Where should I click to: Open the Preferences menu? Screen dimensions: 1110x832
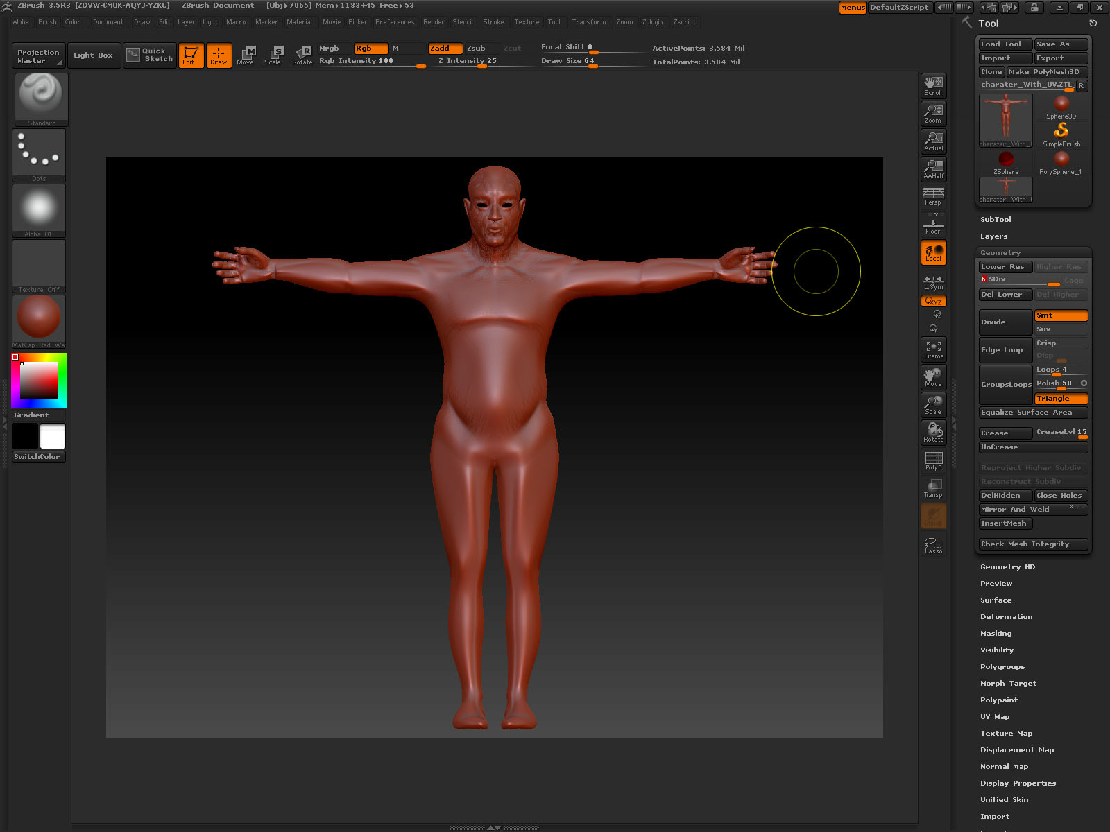(x=395, y=22)
